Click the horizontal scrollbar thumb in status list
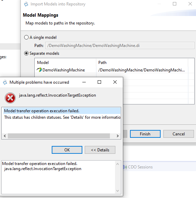Viewport: 196px width, 198px height. tap(59, 136)
